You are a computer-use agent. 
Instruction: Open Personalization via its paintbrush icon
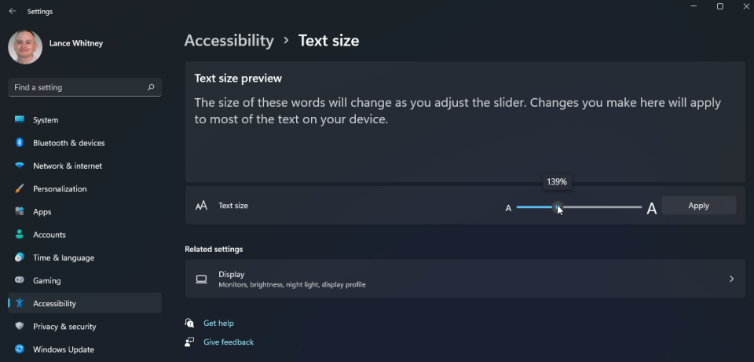click(x=20, y=189)
